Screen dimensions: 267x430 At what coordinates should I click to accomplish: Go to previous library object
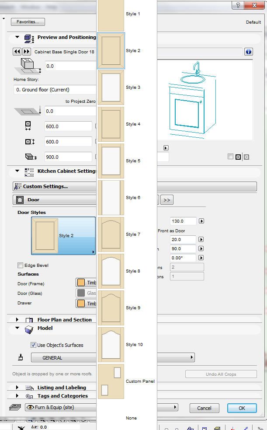click(17, 52)
